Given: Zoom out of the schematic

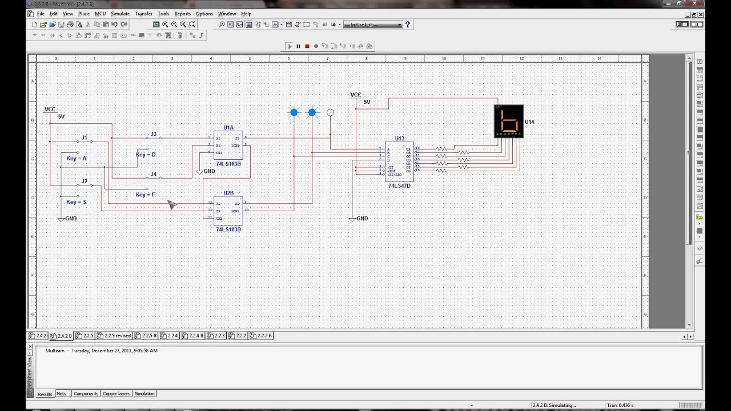Looking at the screenshot, I should tap(174, 25).
